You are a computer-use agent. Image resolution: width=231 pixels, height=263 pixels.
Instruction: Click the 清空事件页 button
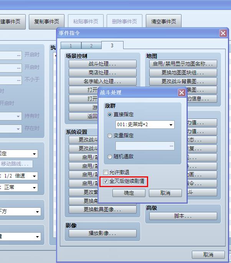point(164,22)
